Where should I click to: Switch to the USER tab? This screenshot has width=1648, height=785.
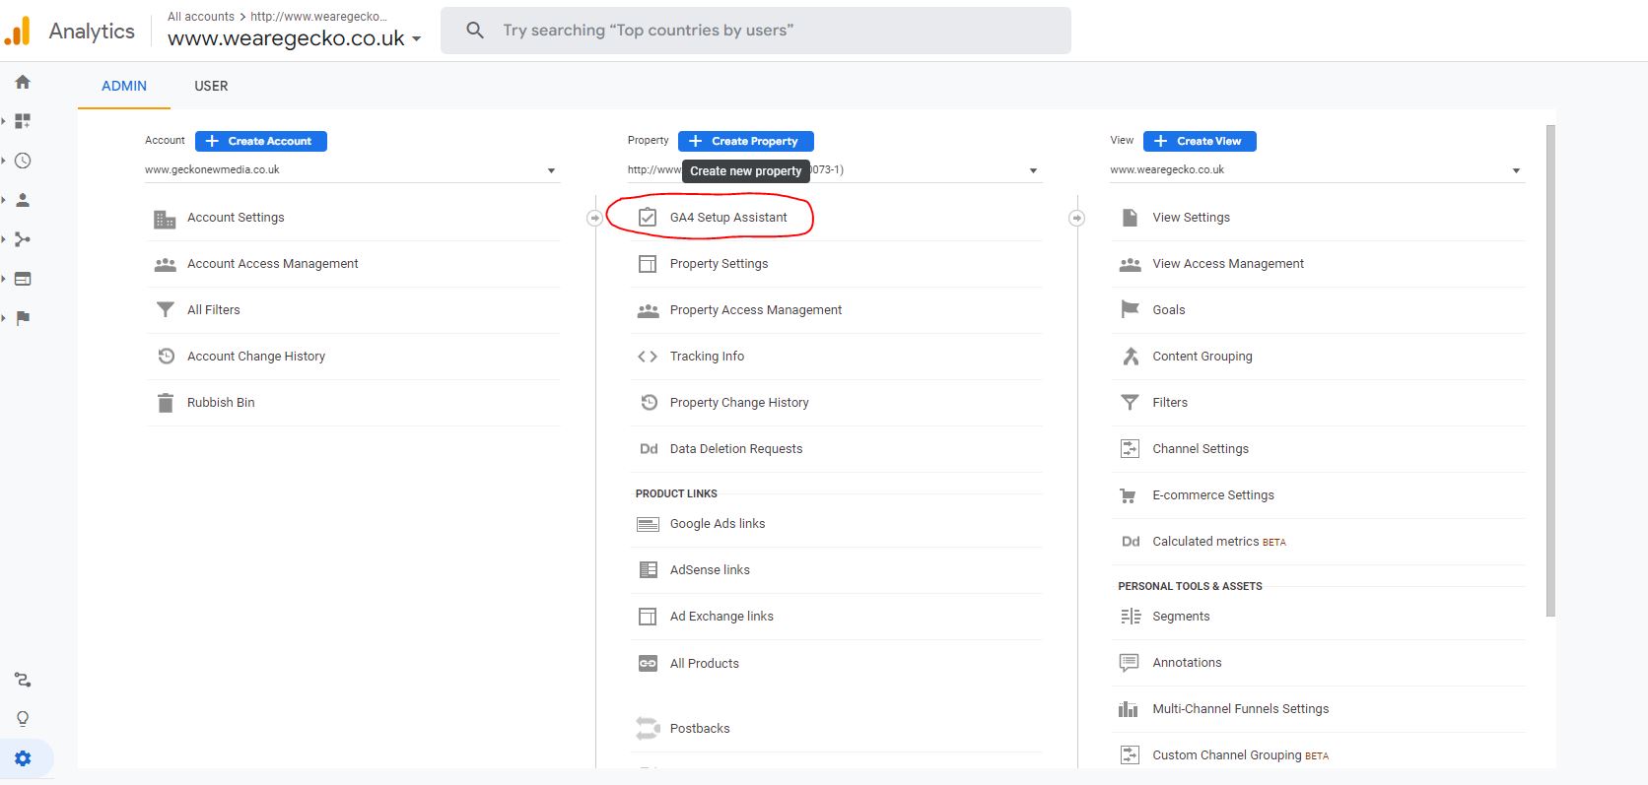tap(211, 87)
